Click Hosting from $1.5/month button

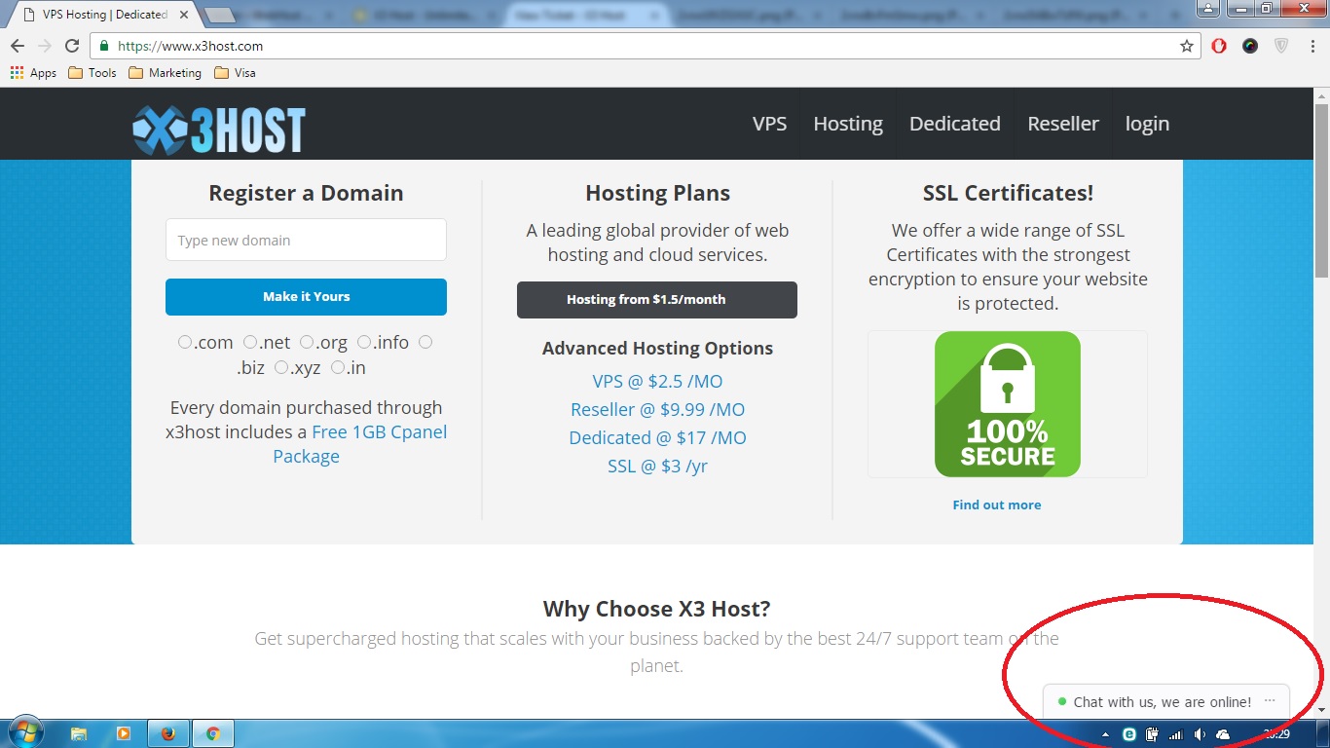tap(657, 300)
